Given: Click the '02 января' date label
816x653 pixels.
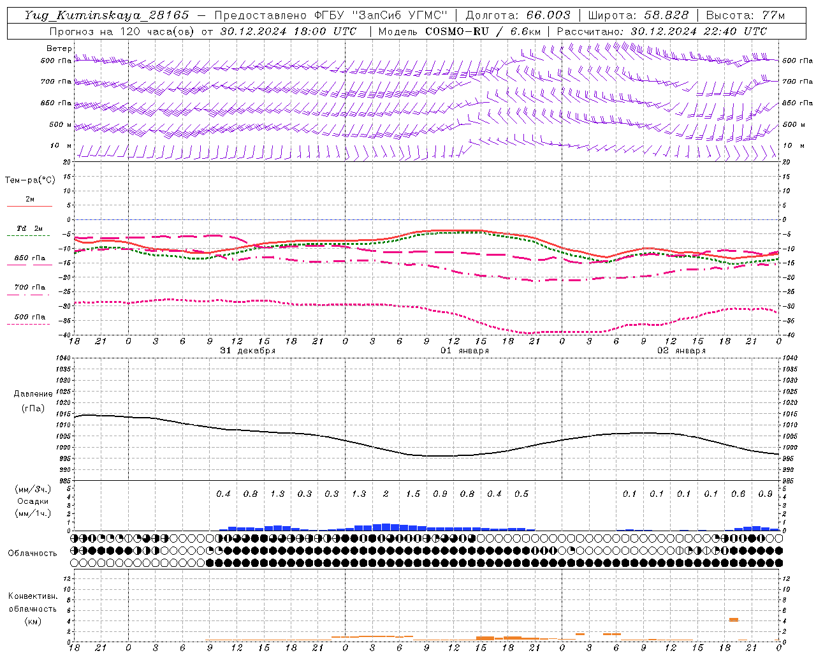Looking at the screenshot, I should click(x=681, y=351).
